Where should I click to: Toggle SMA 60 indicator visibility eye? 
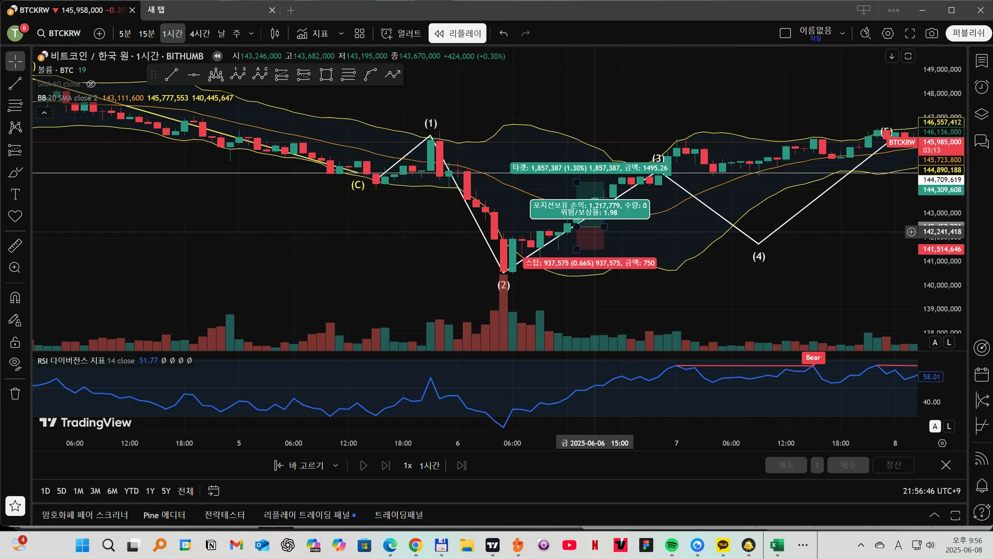click(x=91, y=84)
